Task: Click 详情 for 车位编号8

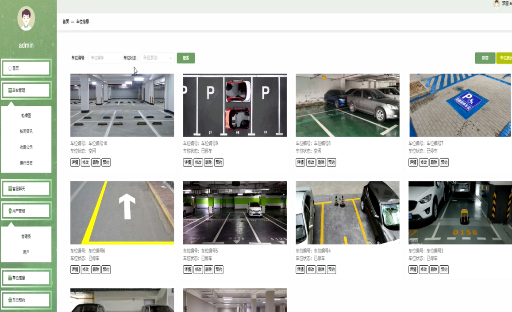Action: [300, 162]
